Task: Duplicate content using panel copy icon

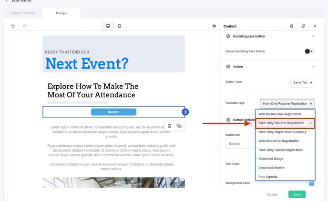Action: coord(303,26)
